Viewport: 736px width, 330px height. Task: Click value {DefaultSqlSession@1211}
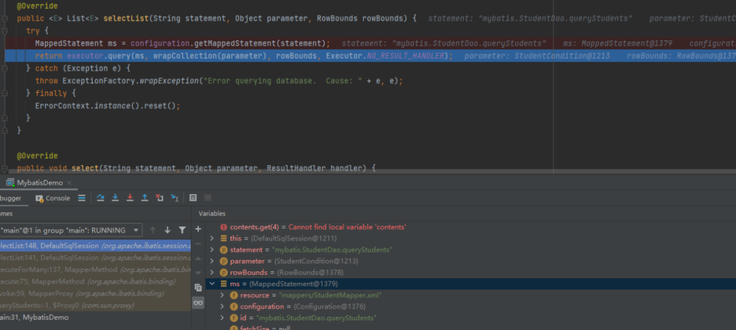[293, 239]
